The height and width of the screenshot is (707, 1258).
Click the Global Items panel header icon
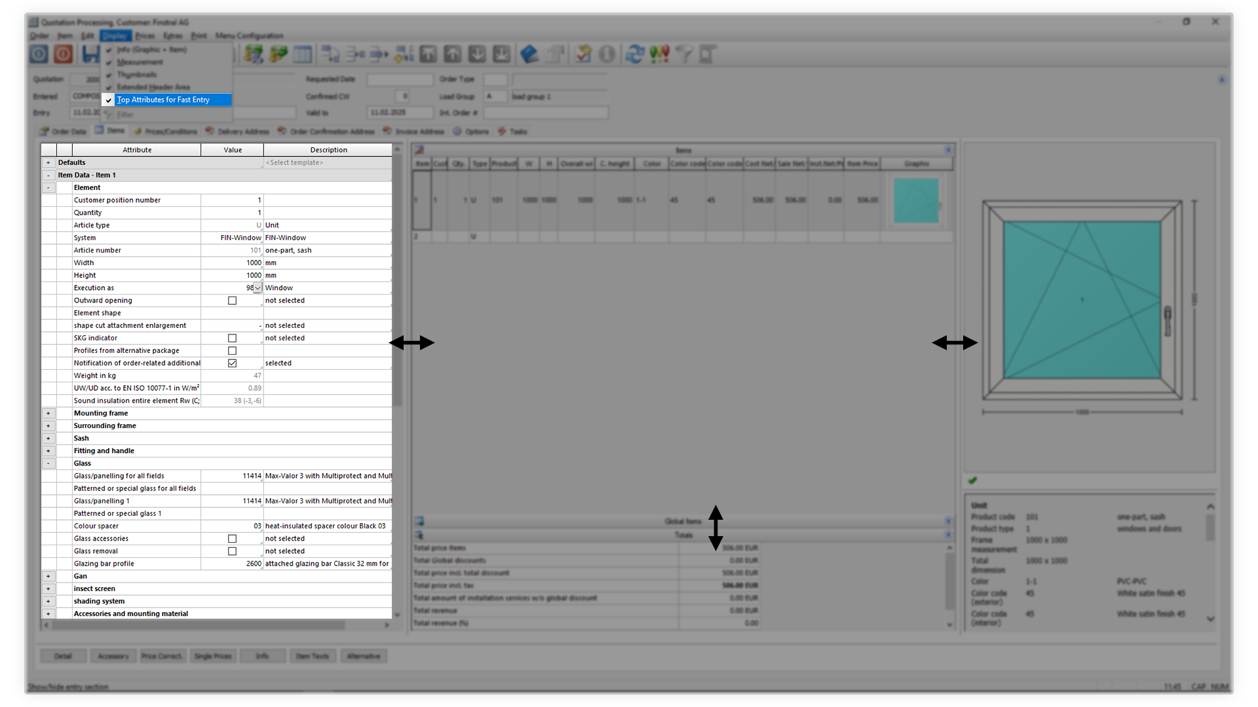(419, 521)
